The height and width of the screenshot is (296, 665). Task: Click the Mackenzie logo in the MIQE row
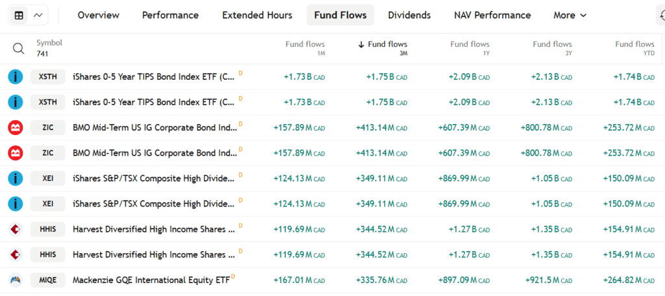pyautogui.click(x=15, y=280)
